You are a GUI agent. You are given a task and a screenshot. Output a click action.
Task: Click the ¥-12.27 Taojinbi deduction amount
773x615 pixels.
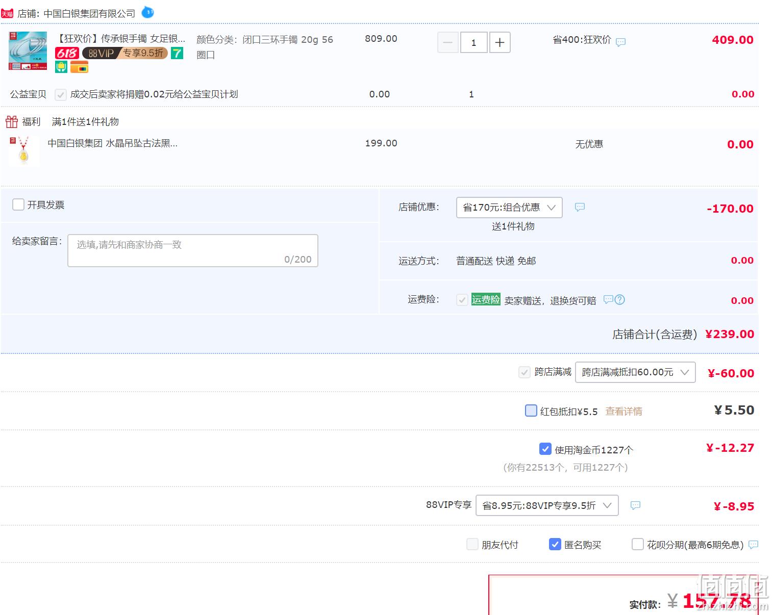pyautogui.click(x=730, y=448)
